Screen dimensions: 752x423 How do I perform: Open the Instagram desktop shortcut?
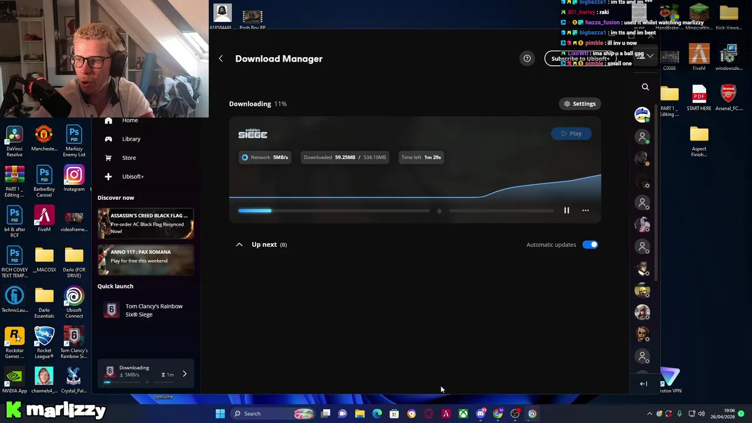coord(74,179)
